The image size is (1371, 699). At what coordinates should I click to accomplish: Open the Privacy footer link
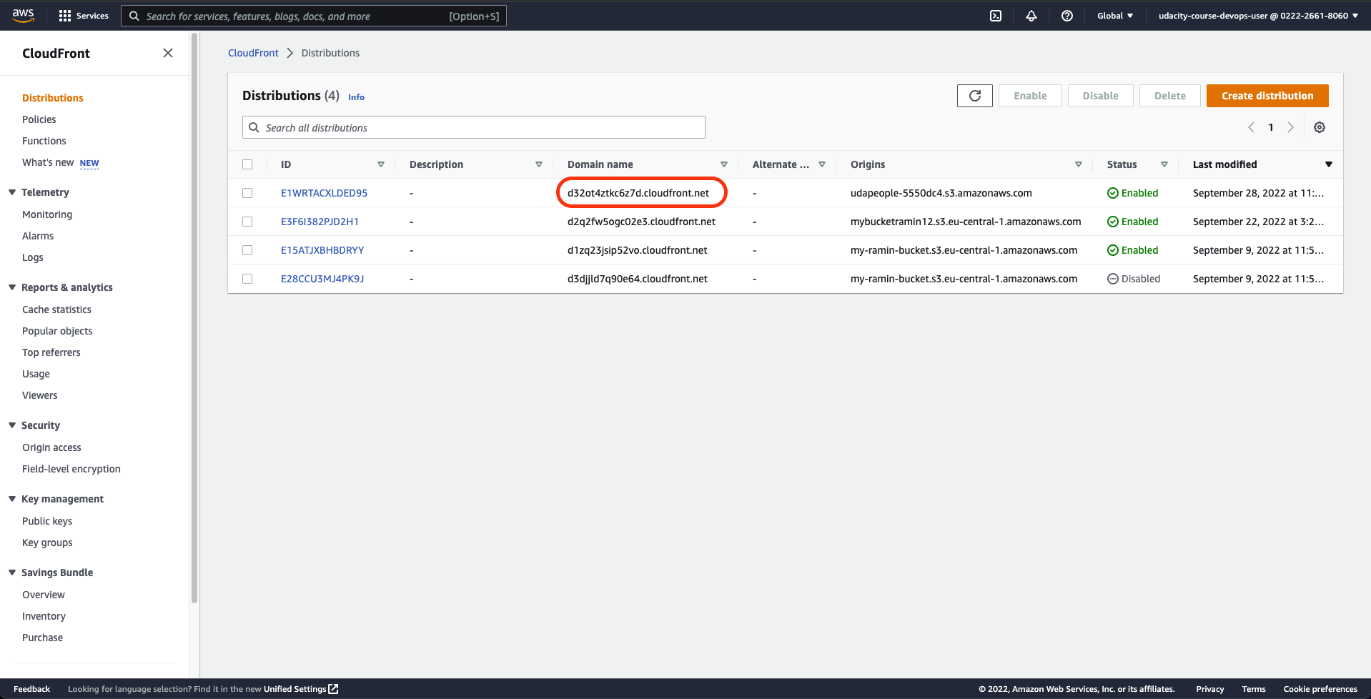(1210, 689)
